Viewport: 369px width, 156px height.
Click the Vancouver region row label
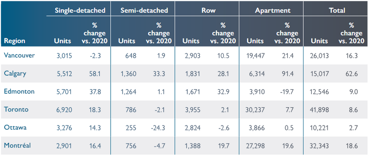19,55
